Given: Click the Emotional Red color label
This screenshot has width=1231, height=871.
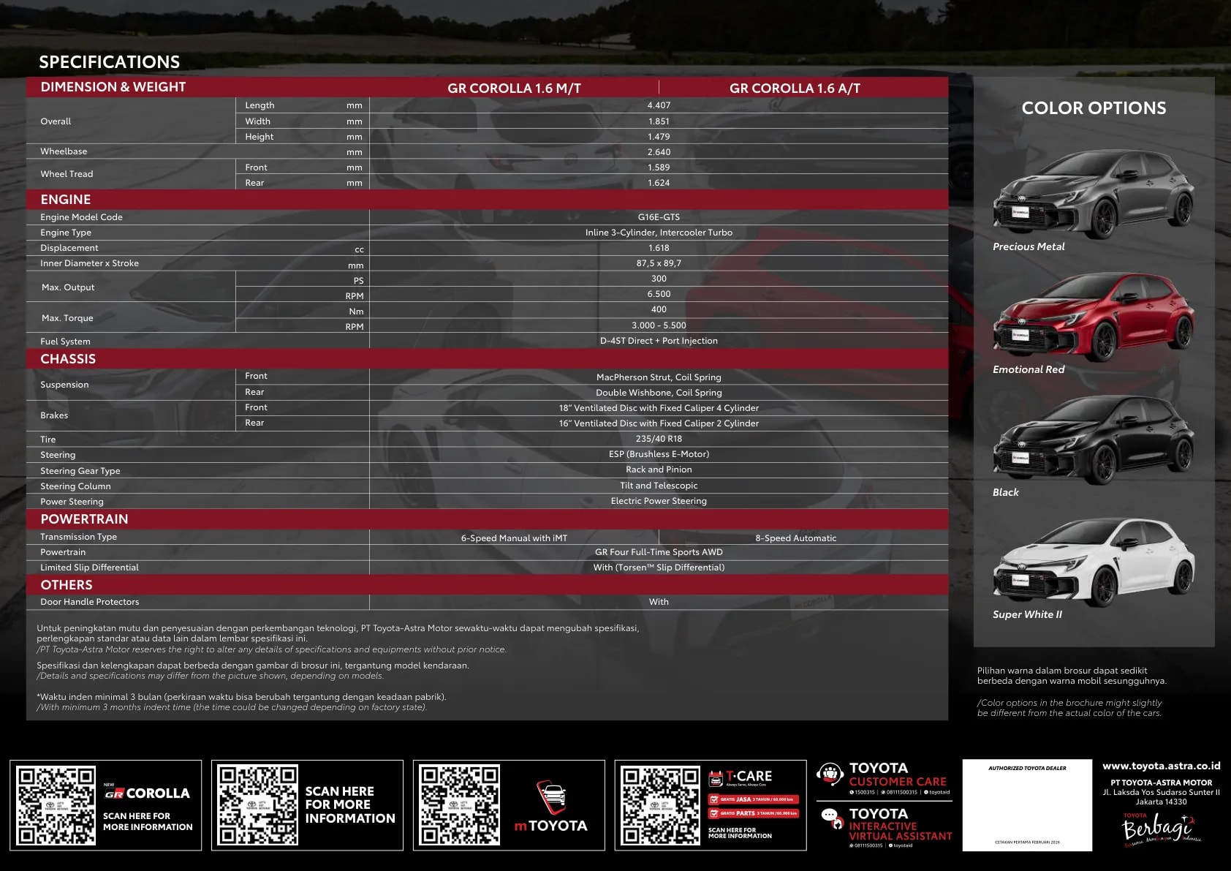Looking at the screenshot, I should [x=1029, y=370].
